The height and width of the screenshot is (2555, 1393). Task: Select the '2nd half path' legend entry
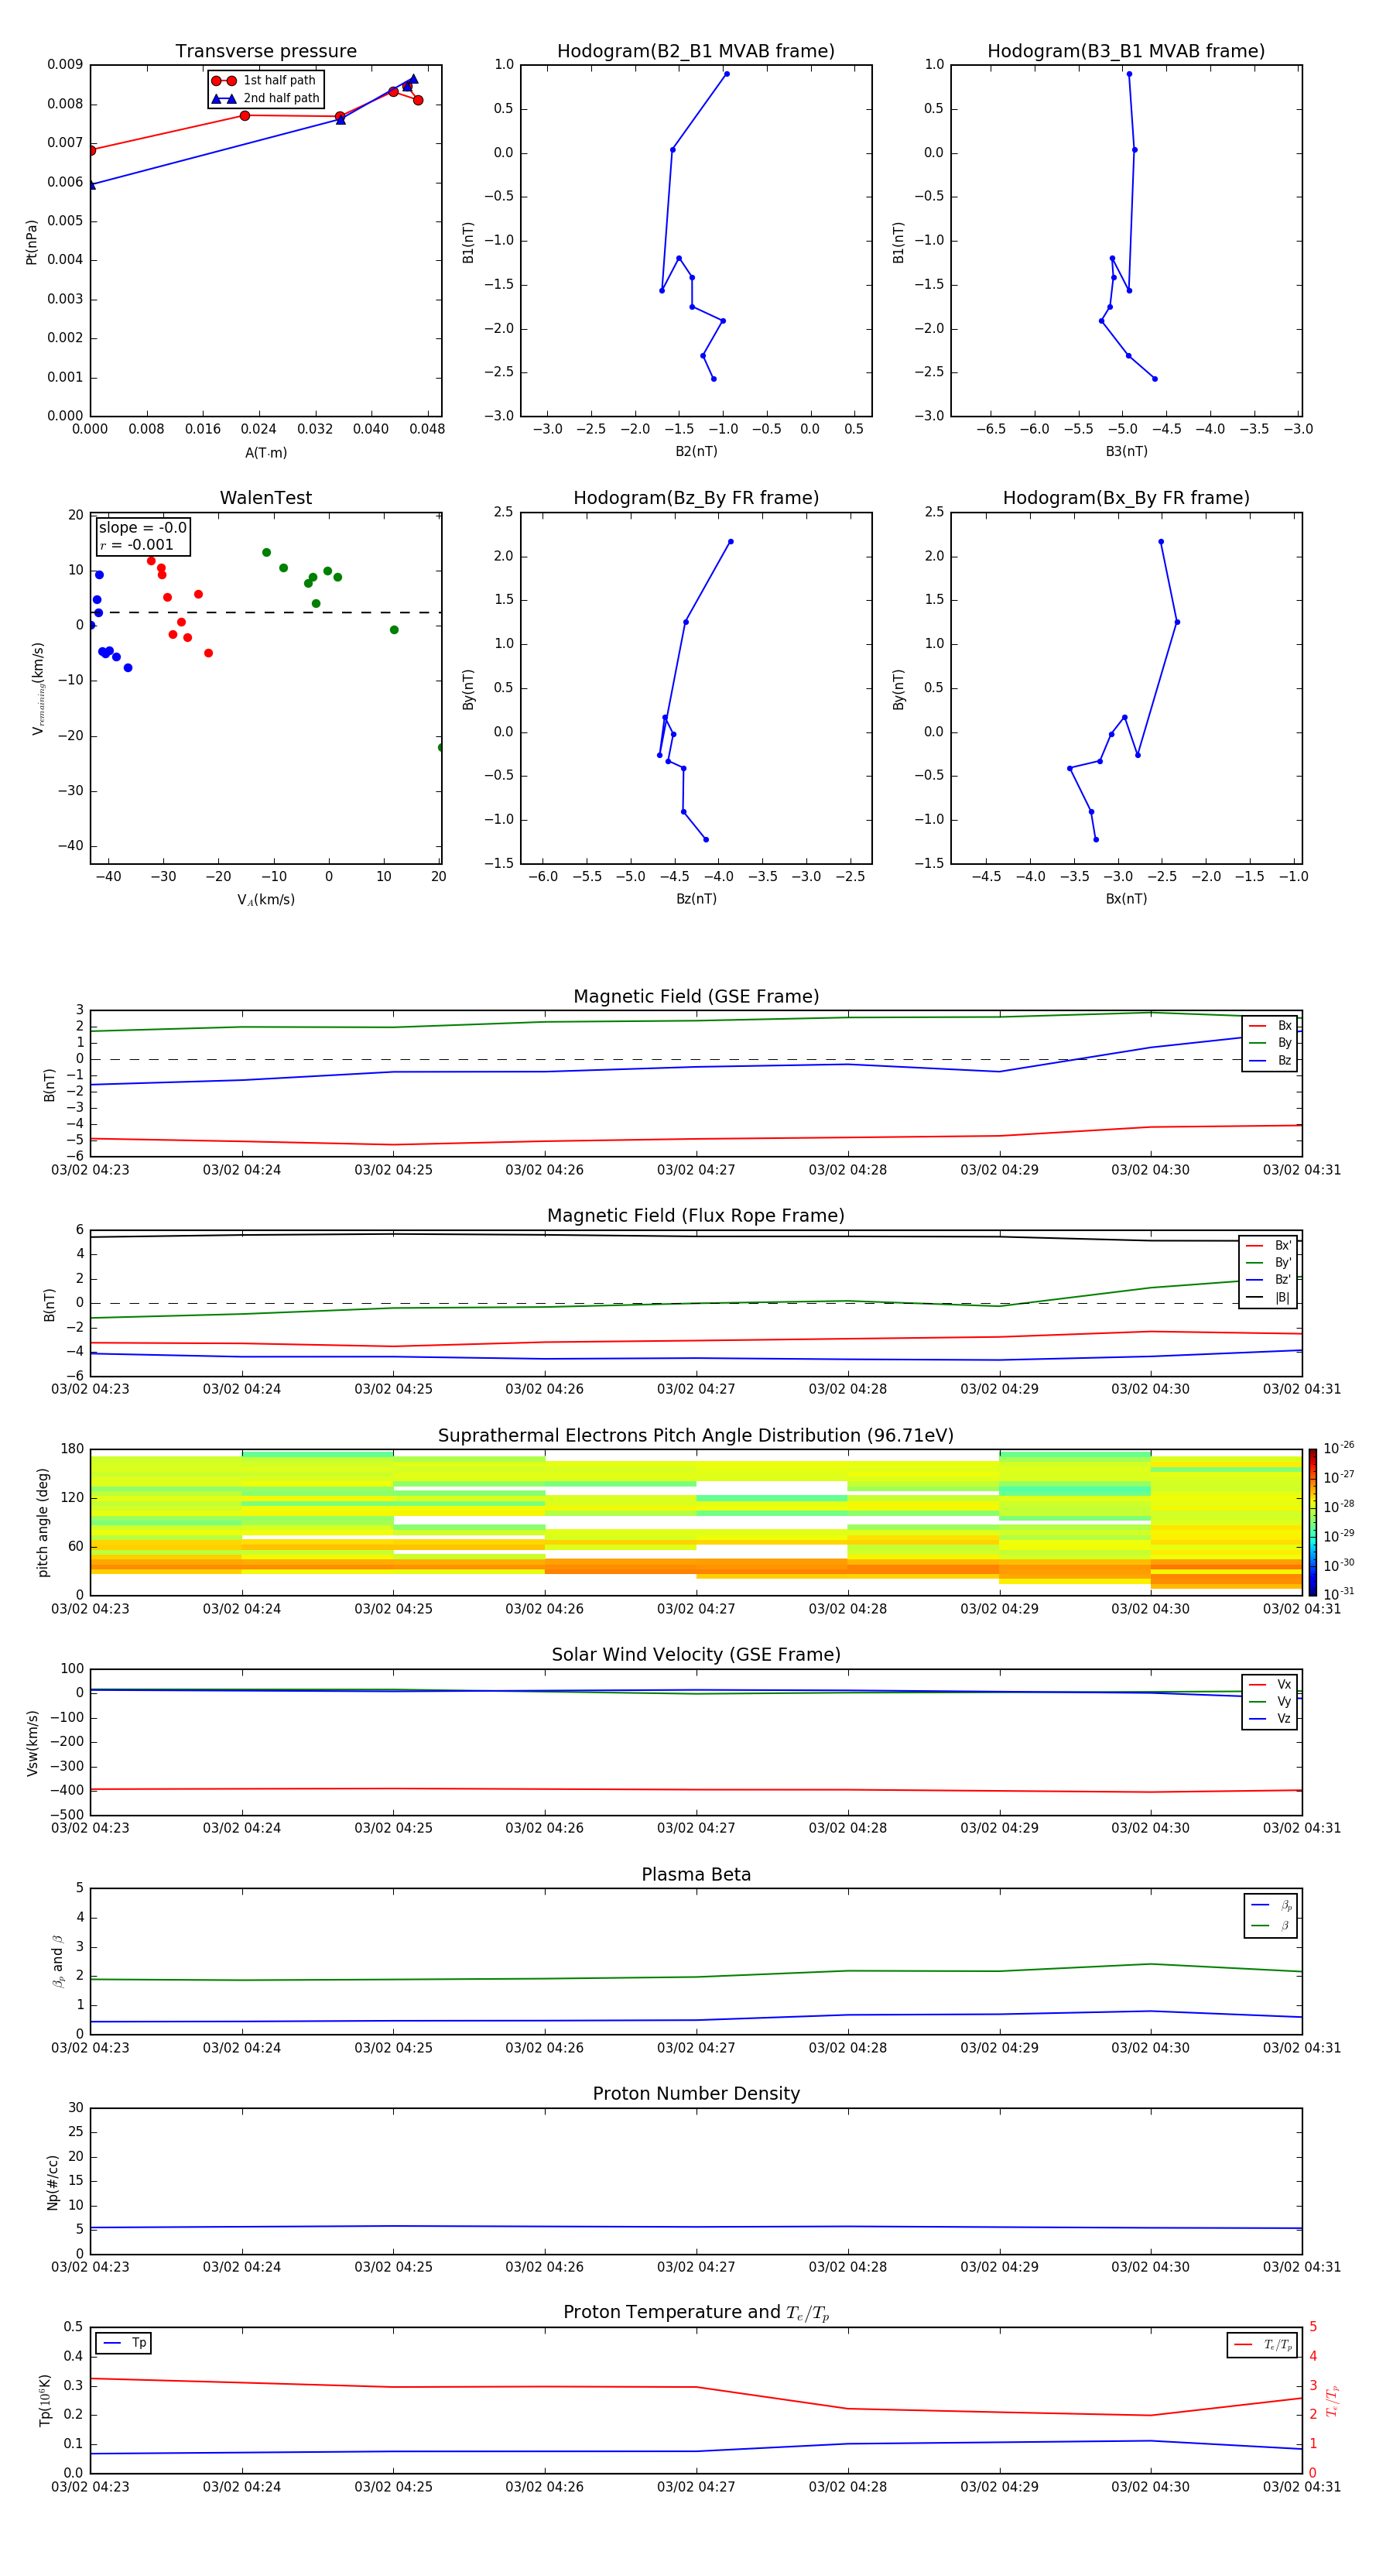pos(265,98)
